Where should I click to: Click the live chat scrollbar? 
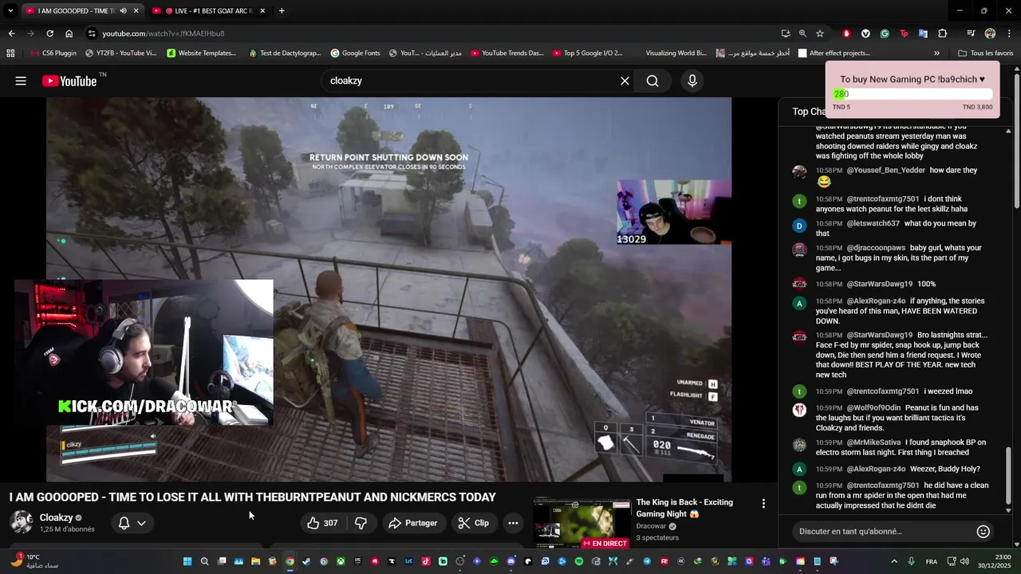point(1009,477)
